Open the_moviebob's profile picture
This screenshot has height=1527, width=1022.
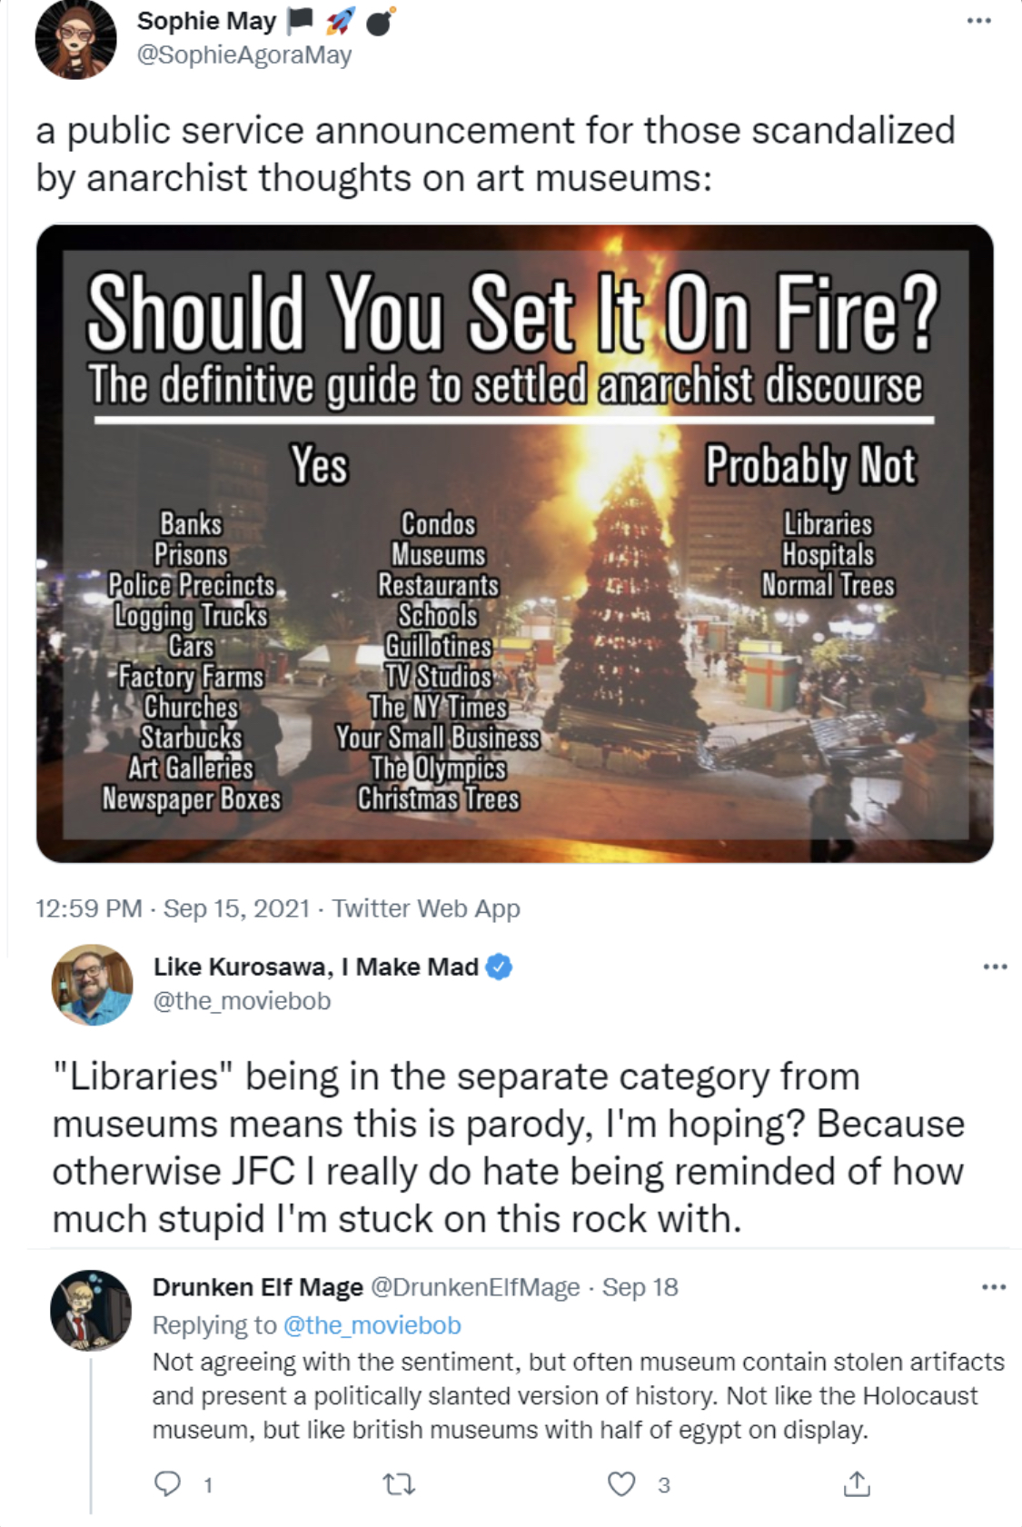coord(92,985)
